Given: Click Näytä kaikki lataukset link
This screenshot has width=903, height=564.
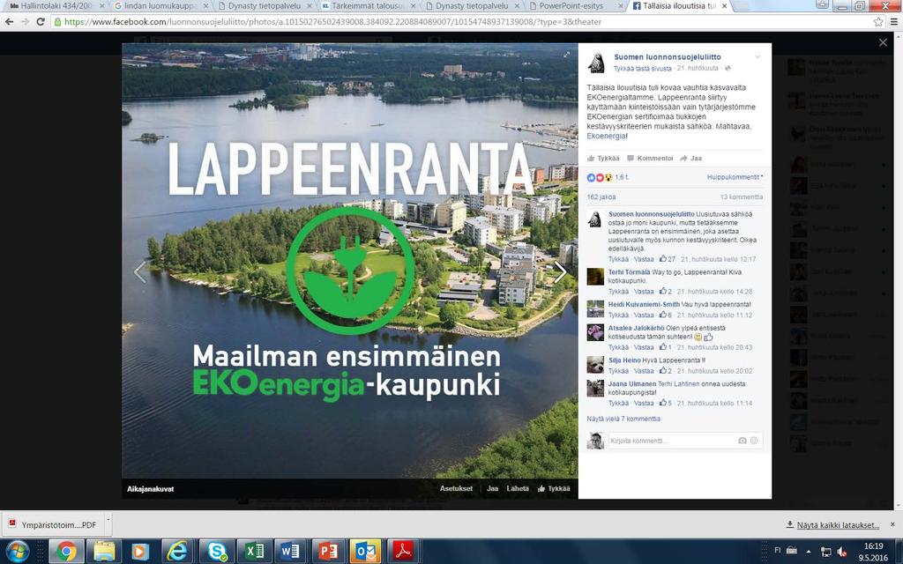Looking at the screenshot, I should (838, 525).
